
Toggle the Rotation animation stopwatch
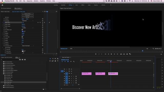click(x=4, y=44)
